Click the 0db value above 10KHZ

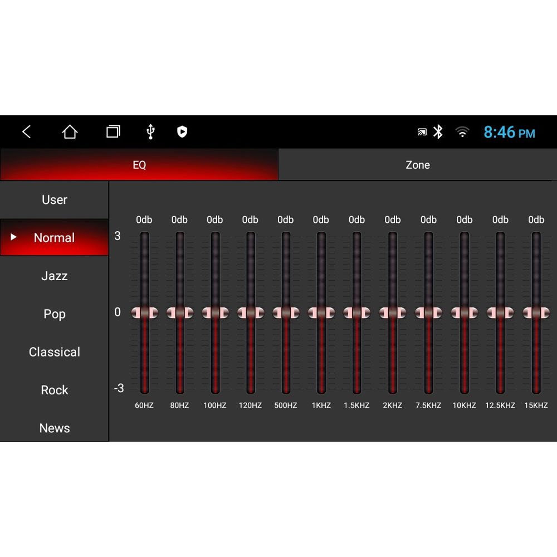(465, 219)
